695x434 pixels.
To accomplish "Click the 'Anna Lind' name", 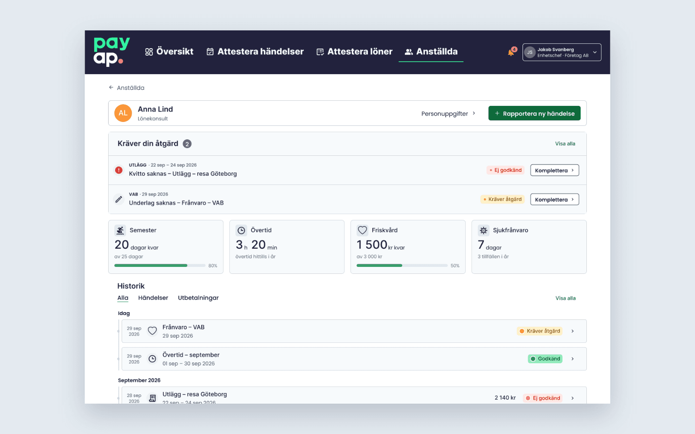I will point(155,109).
